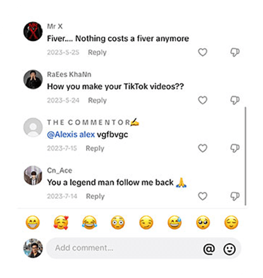
Task: Insert the flushed face emoji
Action: point(118,222)
